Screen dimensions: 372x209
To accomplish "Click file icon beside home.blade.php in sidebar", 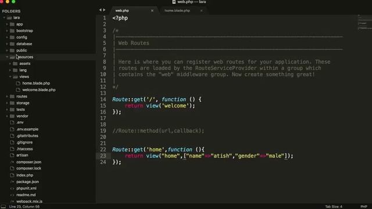I will click(x=18, y=84).
